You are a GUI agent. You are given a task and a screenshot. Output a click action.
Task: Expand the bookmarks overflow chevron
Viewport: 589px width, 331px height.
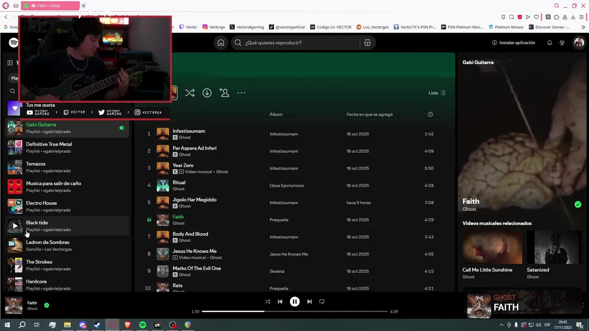[583, 27]
